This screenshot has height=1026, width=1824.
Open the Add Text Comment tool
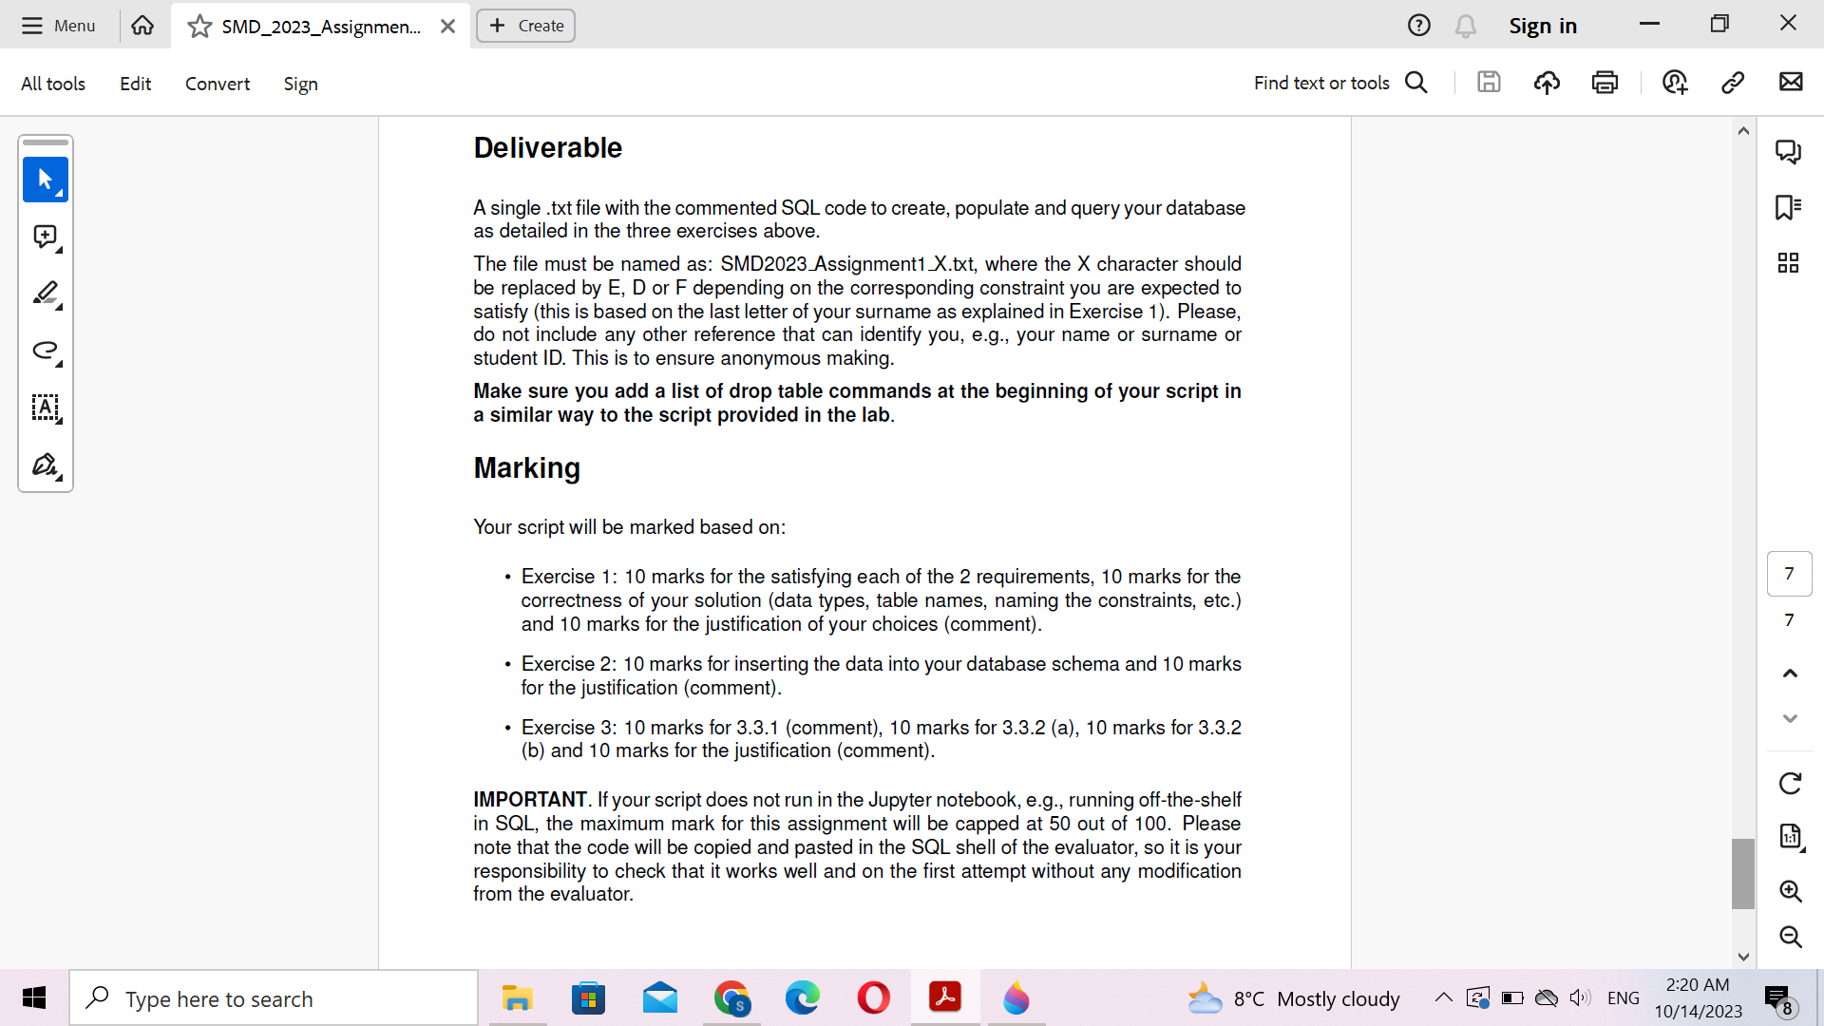click(46, 408)
